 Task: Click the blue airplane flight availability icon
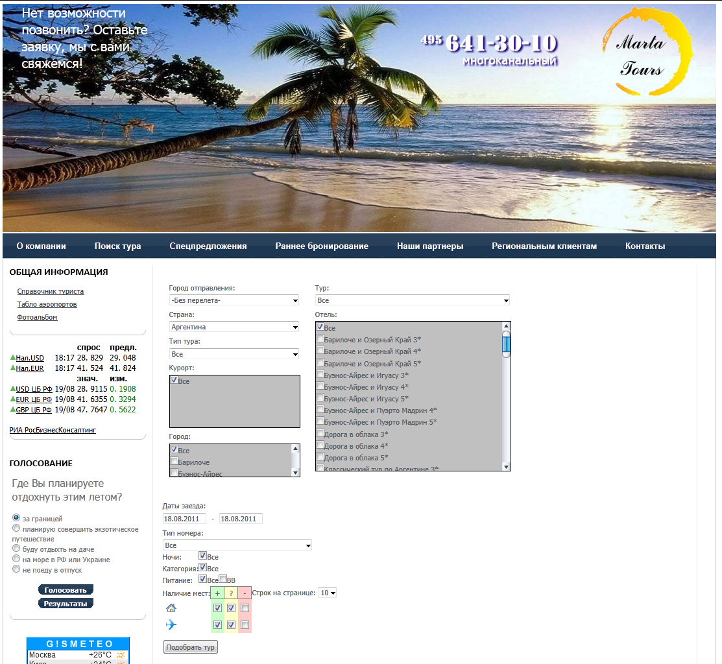point(171,624)
